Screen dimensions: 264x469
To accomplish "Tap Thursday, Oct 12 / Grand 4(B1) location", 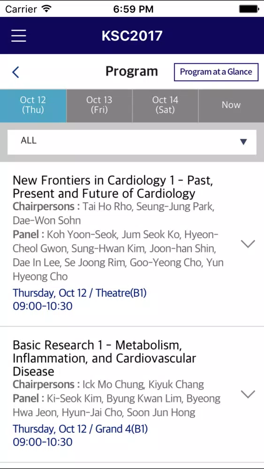I will click(80, 429).
